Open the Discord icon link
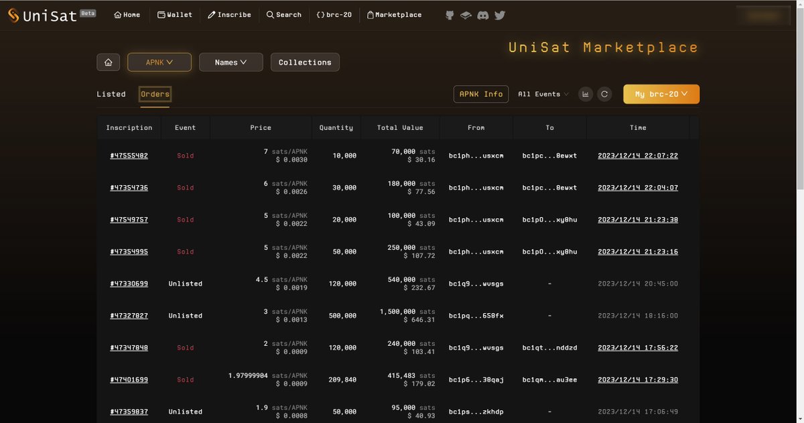 [482, 15]
